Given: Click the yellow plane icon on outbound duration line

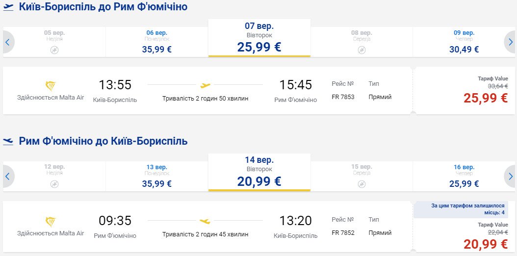Looking at the screenshot, I should pyautogui.click(x=206, y=85).
